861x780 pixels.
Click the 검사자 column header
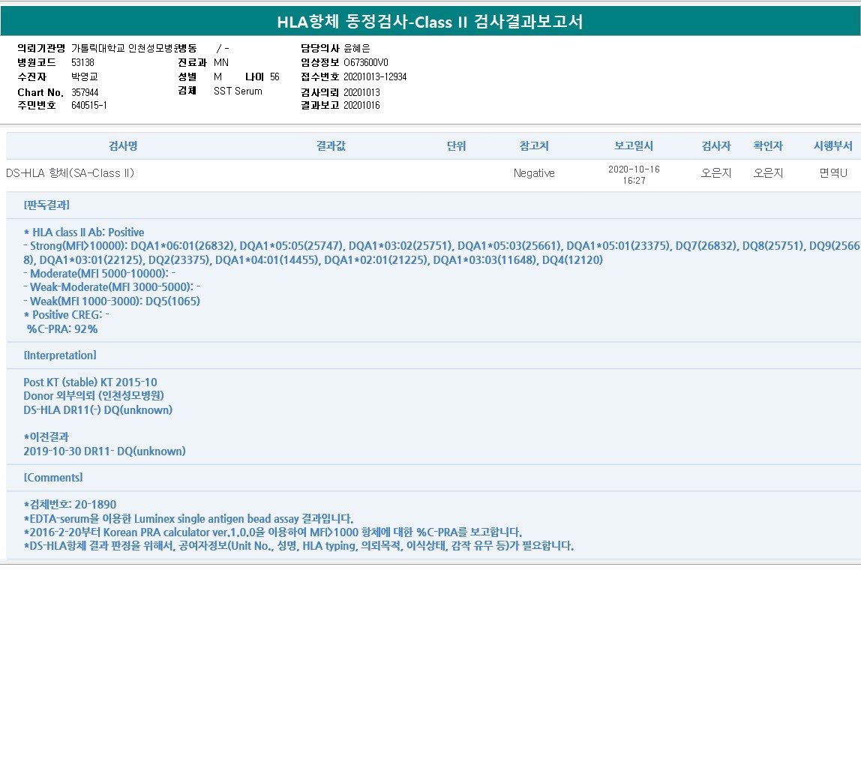716,145
